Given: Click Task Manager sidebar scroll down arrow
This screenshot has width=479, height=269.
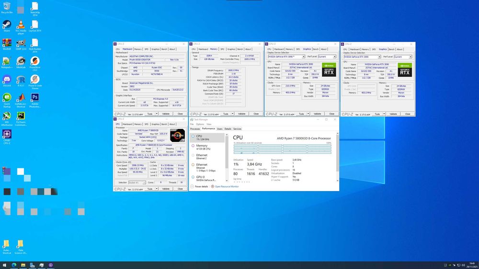Looking at the screenshot, I should [227, 181].
